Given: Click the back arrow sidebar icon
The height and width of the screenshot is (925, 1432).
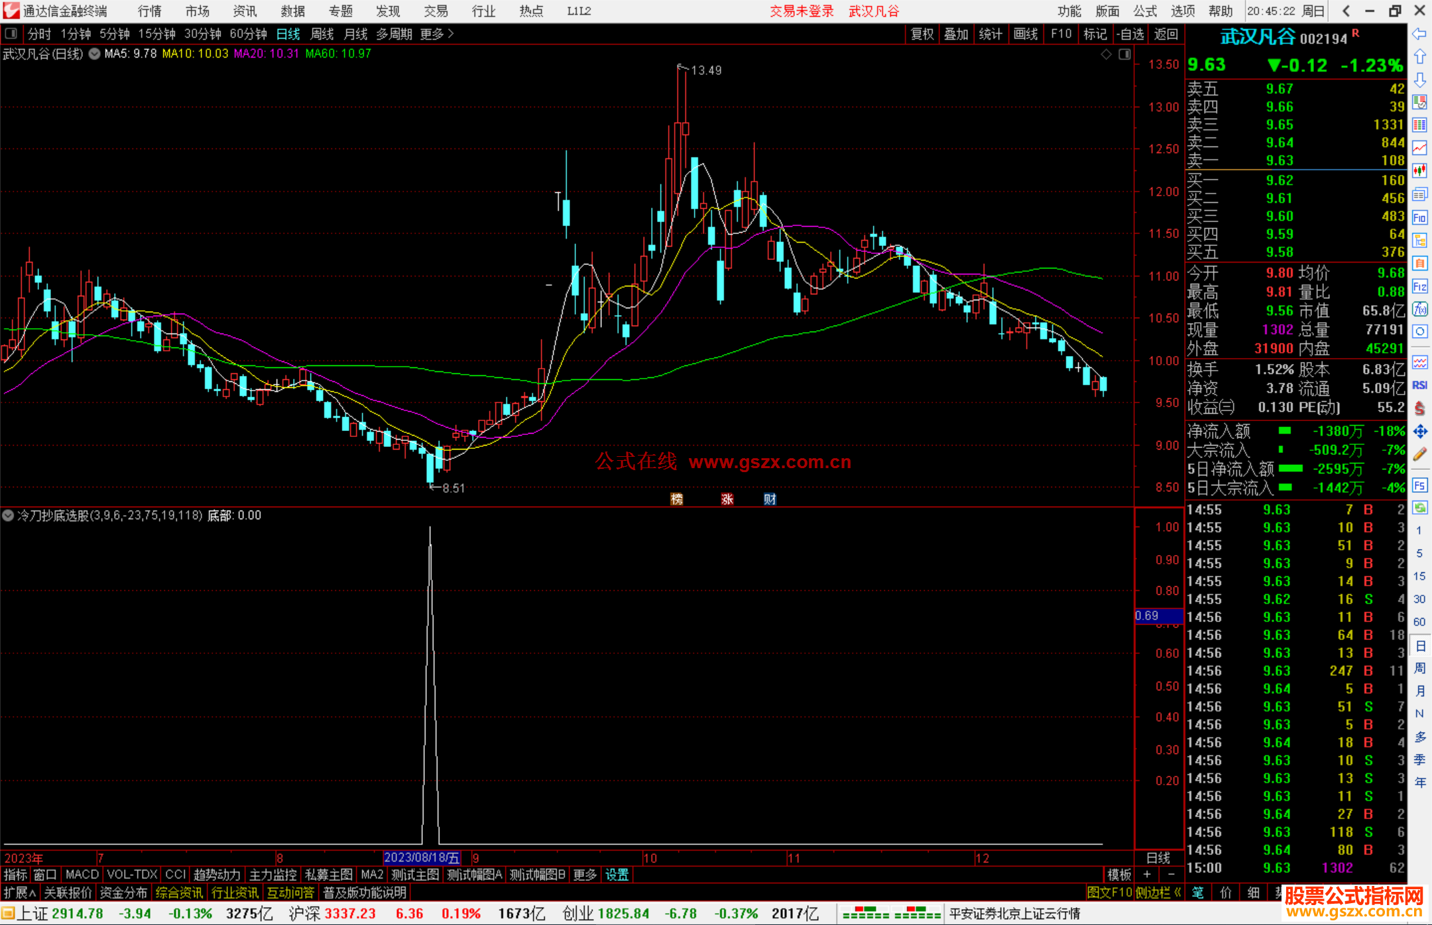Looking at the screenshot, I should click(x=1419, y=34).
